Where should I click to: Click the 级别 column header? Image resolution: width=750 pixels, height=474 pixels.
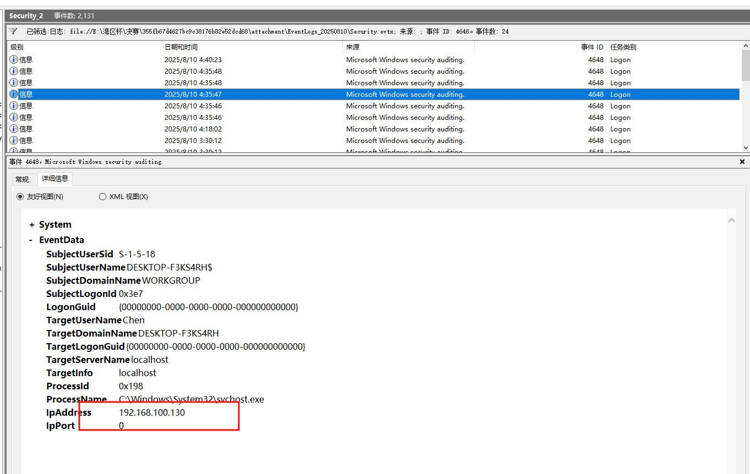click(17, 47)
